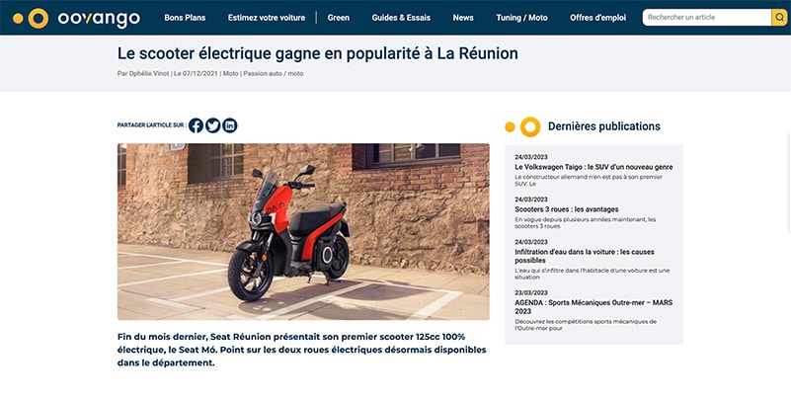Open the AGENDA Sports Mécaniques Outre-mer post
Image resolution: width=791 pixels, height=400 pixels.
593,307
